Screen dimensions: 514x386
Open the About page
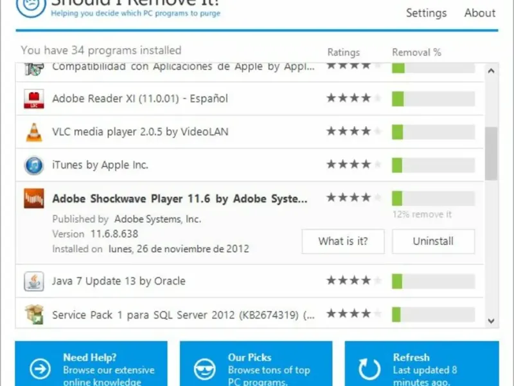(479, 13)
